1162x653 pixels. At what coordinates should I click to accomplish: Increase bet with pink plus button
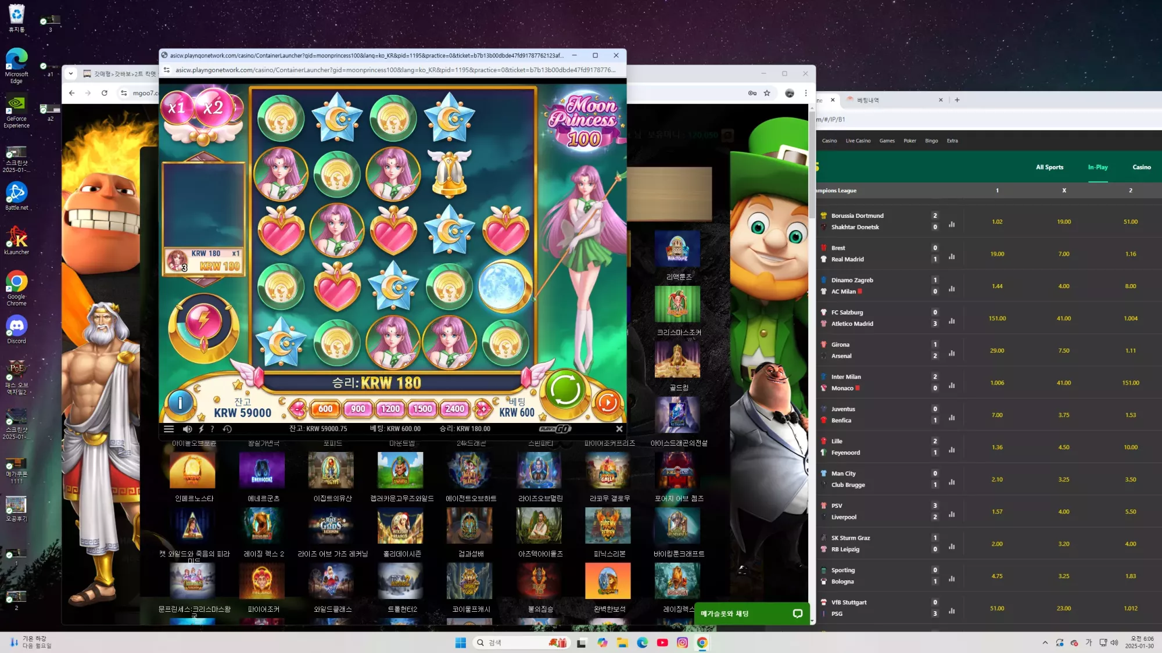pos(482,408)
